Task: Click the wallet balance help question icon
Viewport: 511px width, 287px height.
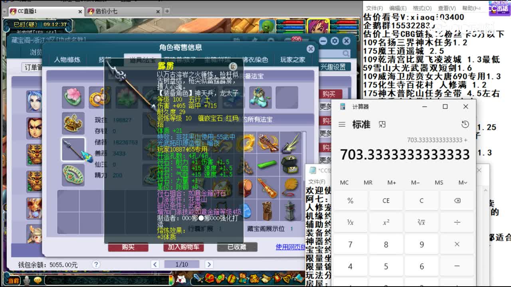Action: point(96,264)
